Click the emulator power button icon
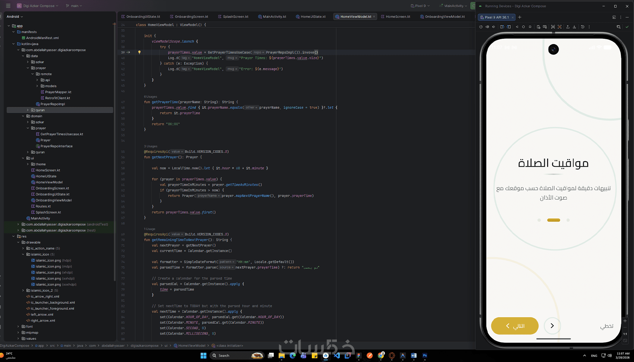The width and height of the screenshot is (634, 362). click(481, 27)
